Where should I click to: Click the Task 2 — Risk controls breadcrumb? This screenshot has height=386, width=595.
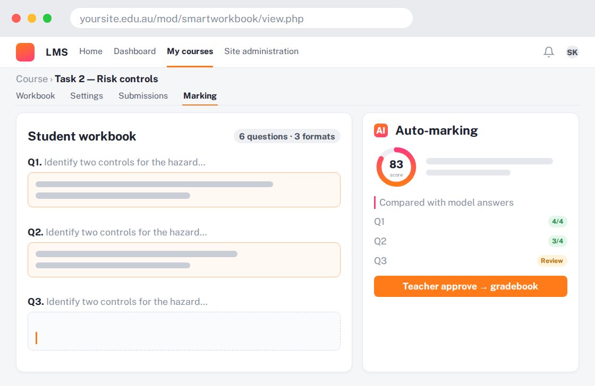(x=106, y=79)
